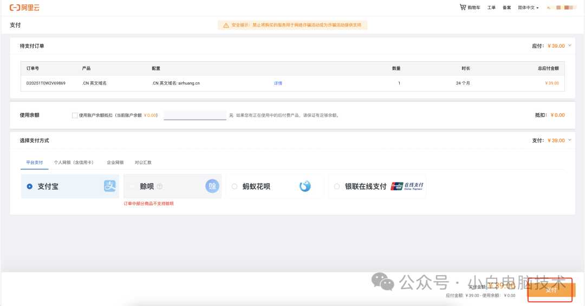The height and width of the screenshot is (306, 585).
Task: Expand the 应付 ¥39.00 chevron
Action: [x=570, y=45]
